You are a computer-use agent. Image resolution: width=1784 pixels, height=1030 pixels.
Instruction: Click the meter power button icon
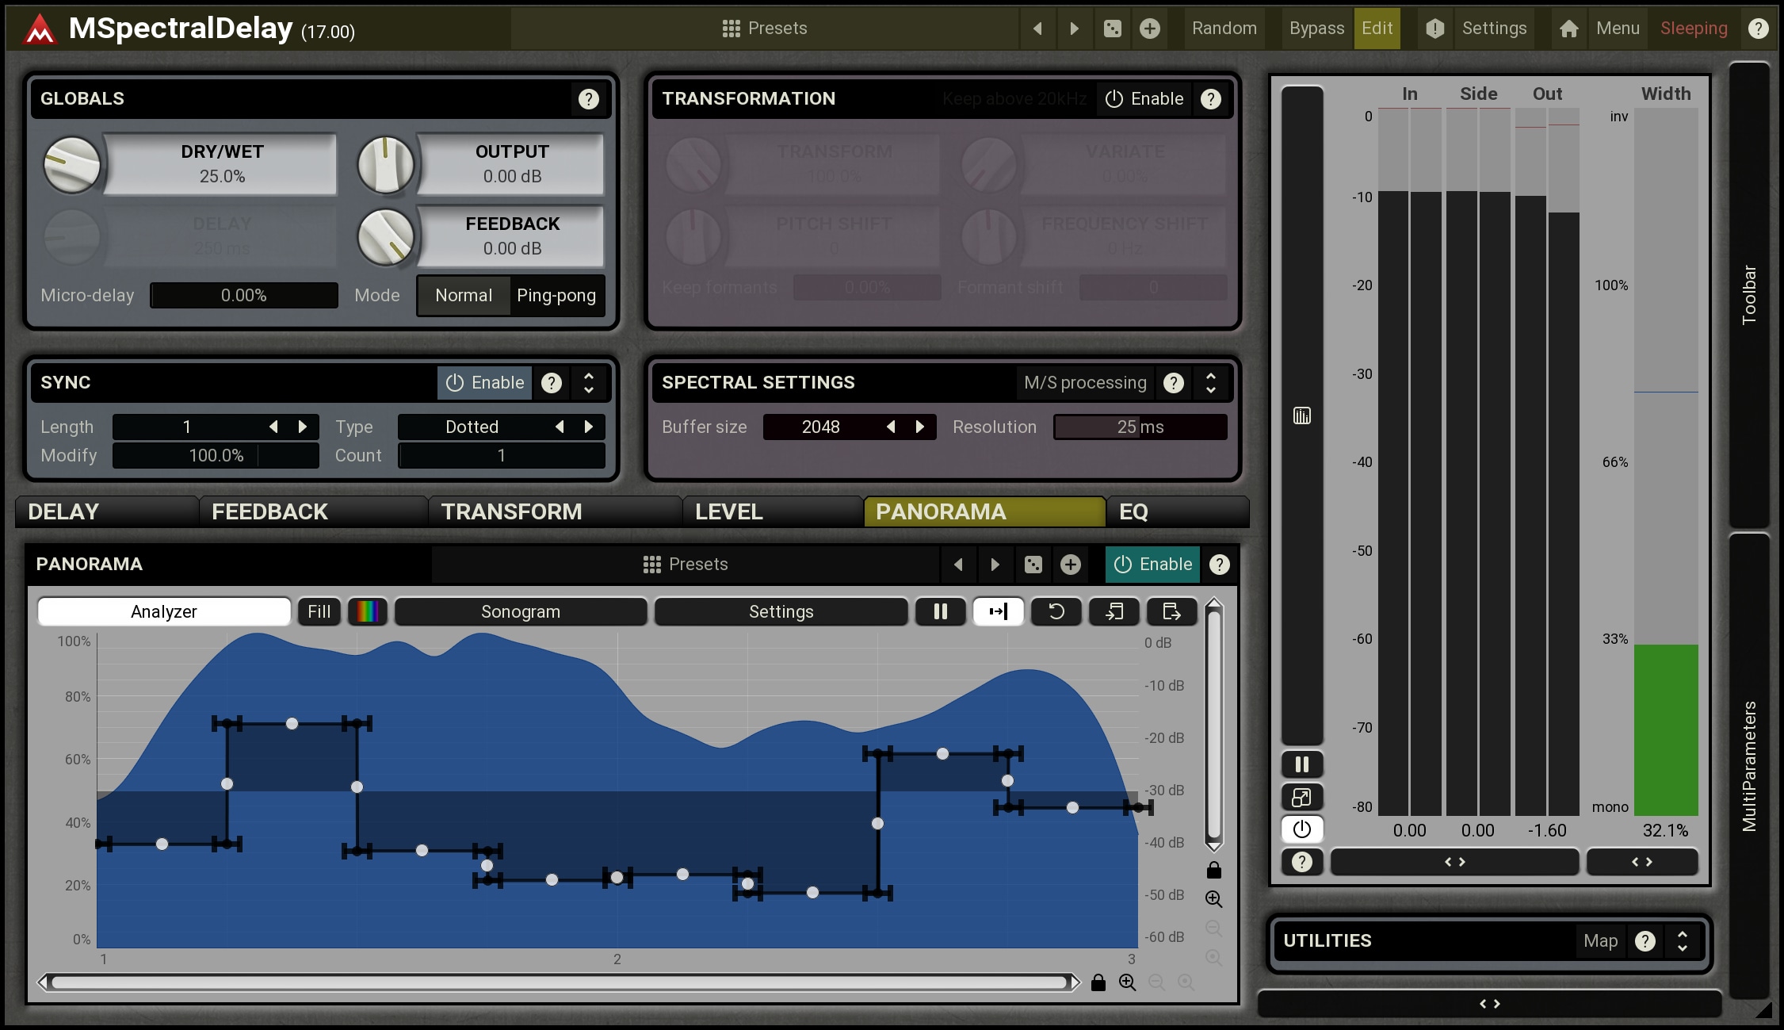pyautogui.click(x=1301, y=829)
